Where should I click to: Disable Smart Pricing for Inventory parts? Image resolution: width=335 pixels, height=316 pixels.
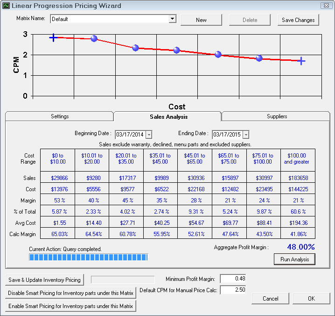70,293
